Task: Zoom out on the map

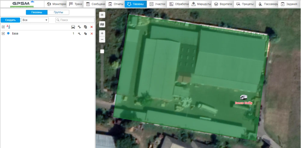Action: pyautogui.click(x=102, y=40)
